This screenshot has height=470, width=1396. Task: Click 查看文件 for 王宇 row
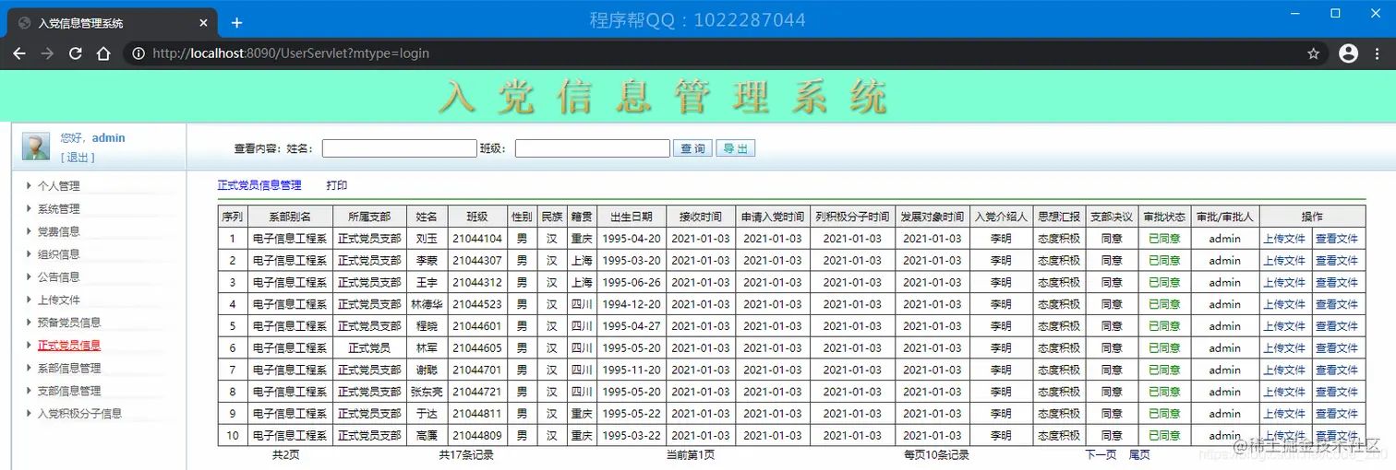1337,283
